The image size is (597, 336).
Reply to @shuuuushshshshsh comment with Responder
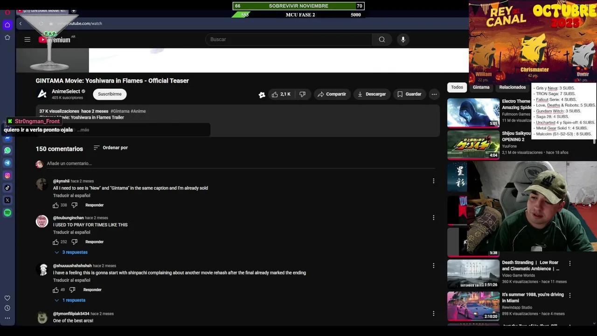[92, 290]
